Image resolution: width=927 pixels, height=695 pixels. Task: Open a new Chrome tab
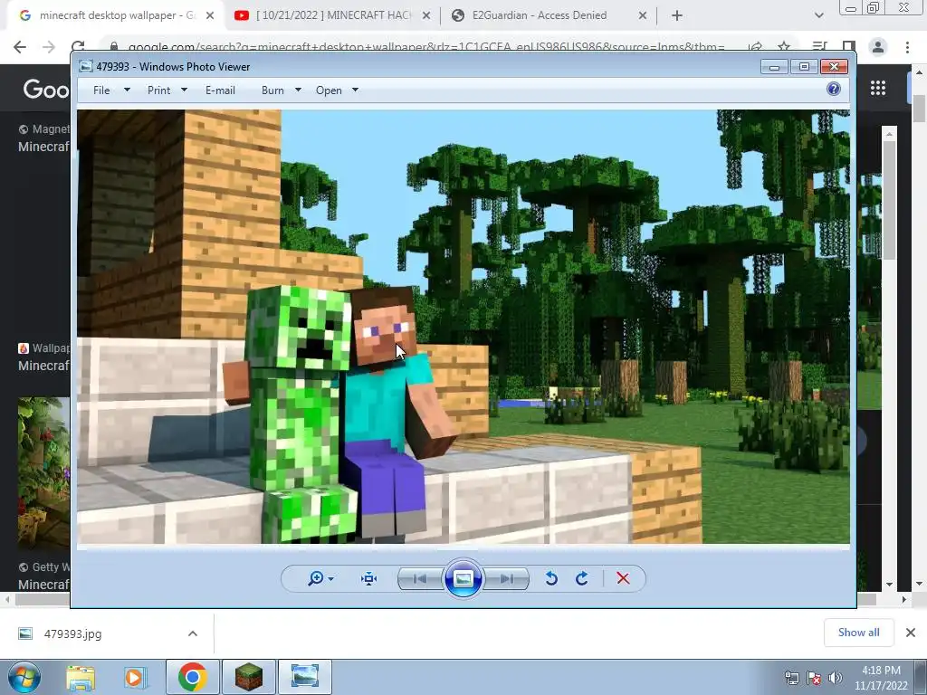coord(677,16)
